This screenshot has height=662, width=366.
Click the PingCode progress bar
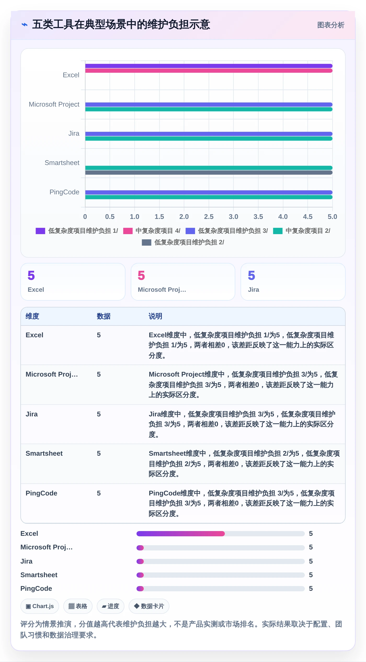(x=221, y=589)
